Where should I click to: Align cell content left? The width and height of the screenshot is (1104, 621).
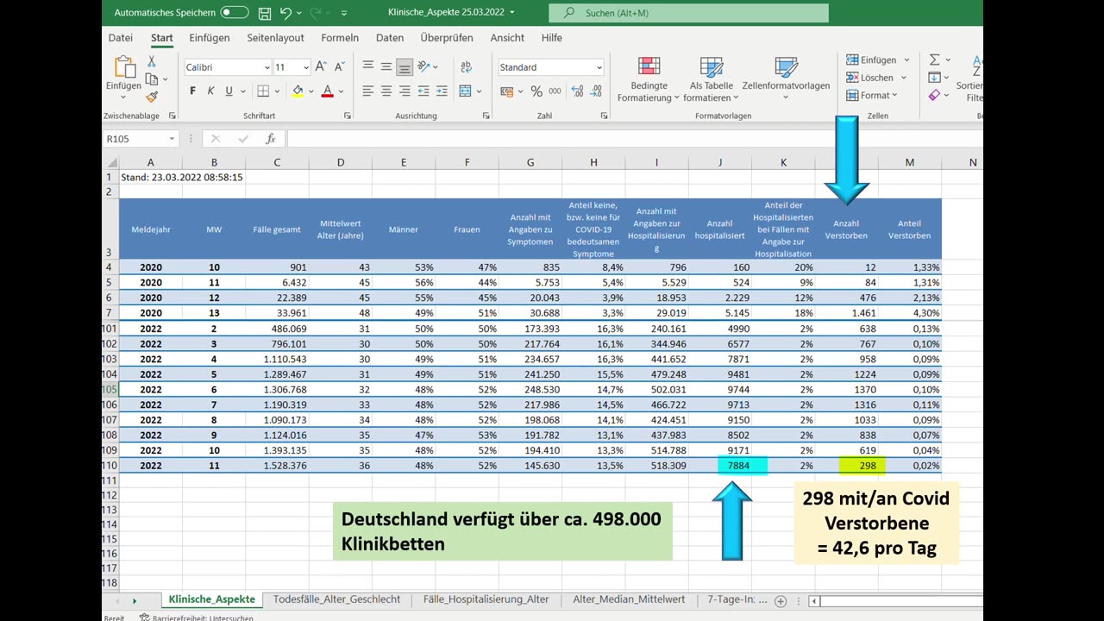[368, 91]
